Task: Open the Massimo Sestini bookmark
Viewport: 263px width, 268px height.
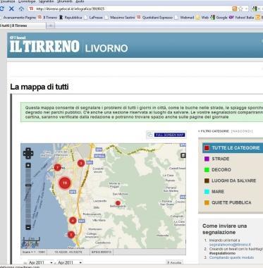Action: (120, 18)
